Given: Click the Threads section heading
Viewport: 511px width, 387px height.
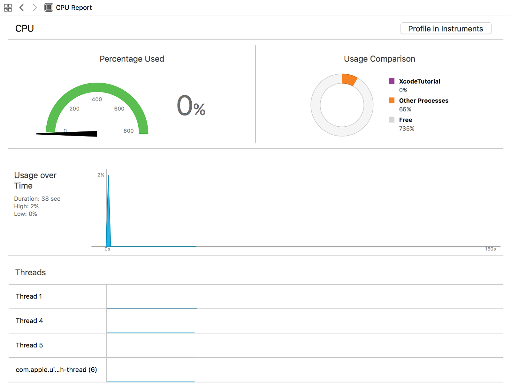Looking at the screenshot, I should [31, 272].
